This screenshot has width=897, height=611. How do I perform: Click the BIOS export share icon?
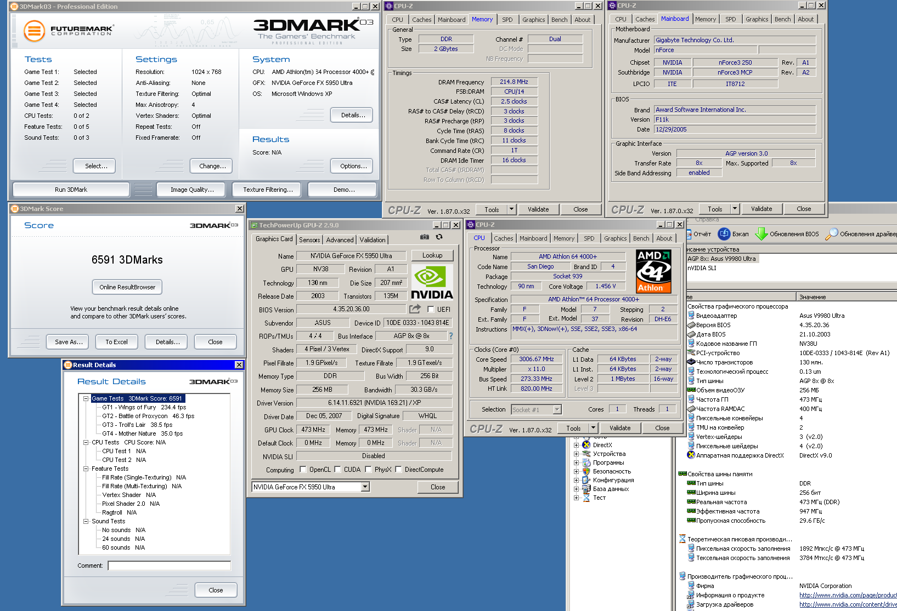tap(415, 309)
